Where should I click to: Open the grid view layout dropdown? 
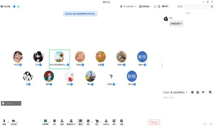[145, 6]
